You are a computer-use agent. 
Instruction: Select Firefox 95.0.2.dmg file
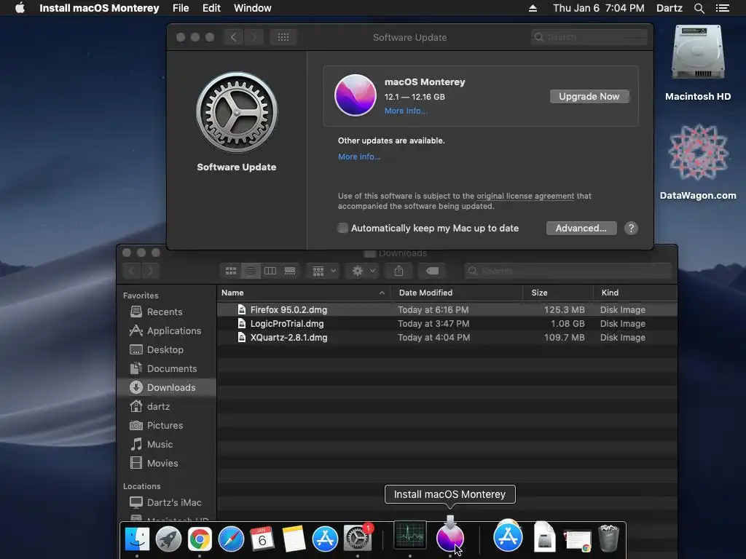pos(447,310)
